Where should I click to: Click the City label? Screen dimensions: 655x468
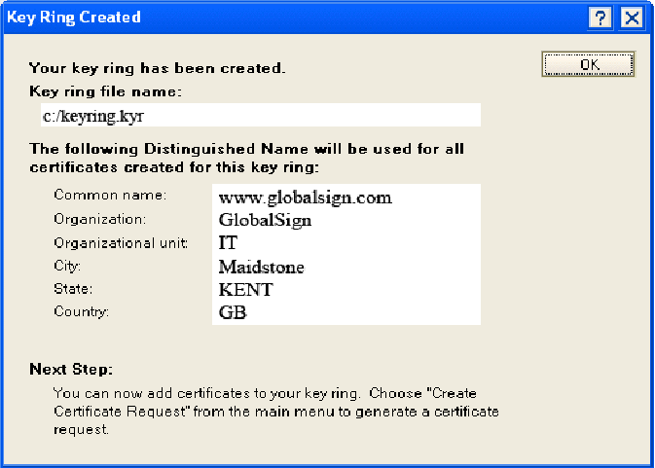(x=67, y=266)
